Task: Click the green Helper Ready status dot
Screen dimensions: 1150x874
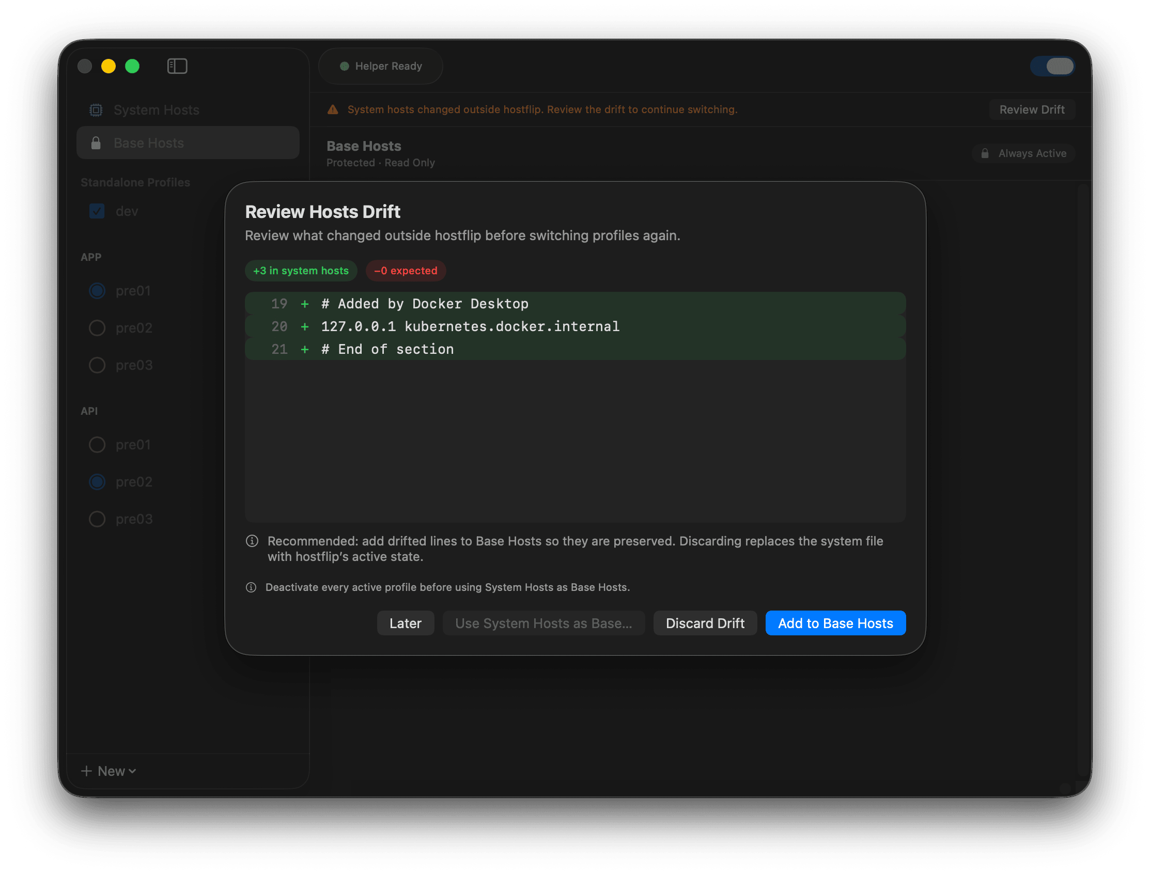Action: click(344, 66)
